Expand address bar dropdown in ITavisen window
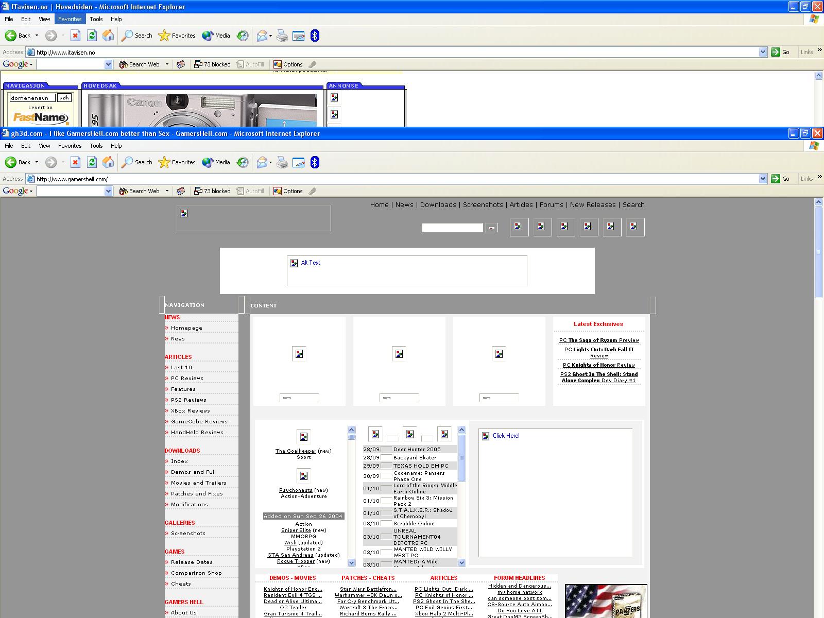This screenshot has height=618, width=824. 763,52
